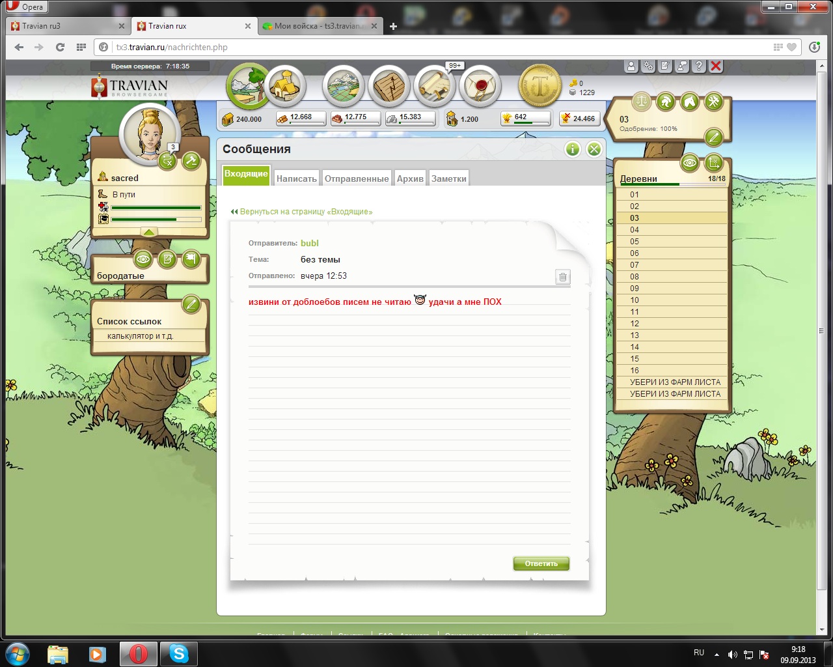Viewport: 833px width, 667px height.
Task: Click the warehouse capacity 240.000
Action: coord(242,119)
